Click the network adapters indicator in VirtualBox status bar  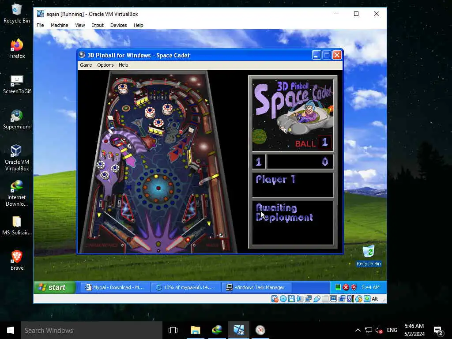pyautogui.click(x=308, y=299)
